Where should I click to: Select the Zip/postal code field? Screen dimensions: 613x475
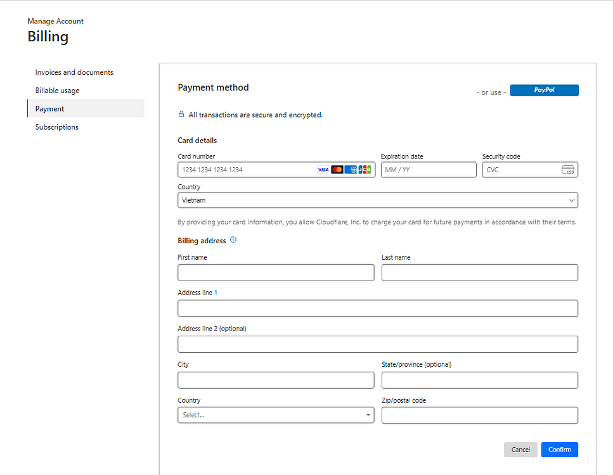pos(479,415)
